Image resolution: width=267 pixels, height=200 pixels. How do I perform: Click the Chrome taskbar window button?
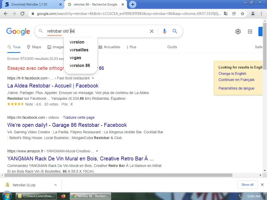pos(90,196)
